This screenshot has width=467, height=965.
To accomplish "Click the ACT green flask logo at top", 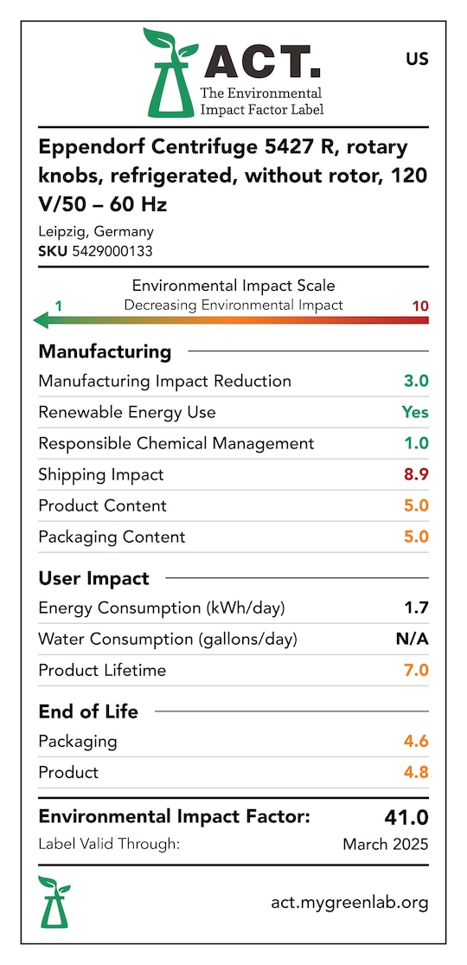I will pyautogui.click(x=170, y=72).
